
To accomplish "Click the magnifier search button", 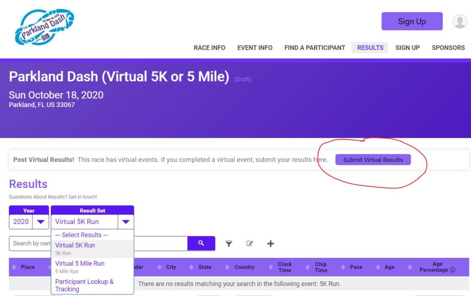I will point(201,243).
